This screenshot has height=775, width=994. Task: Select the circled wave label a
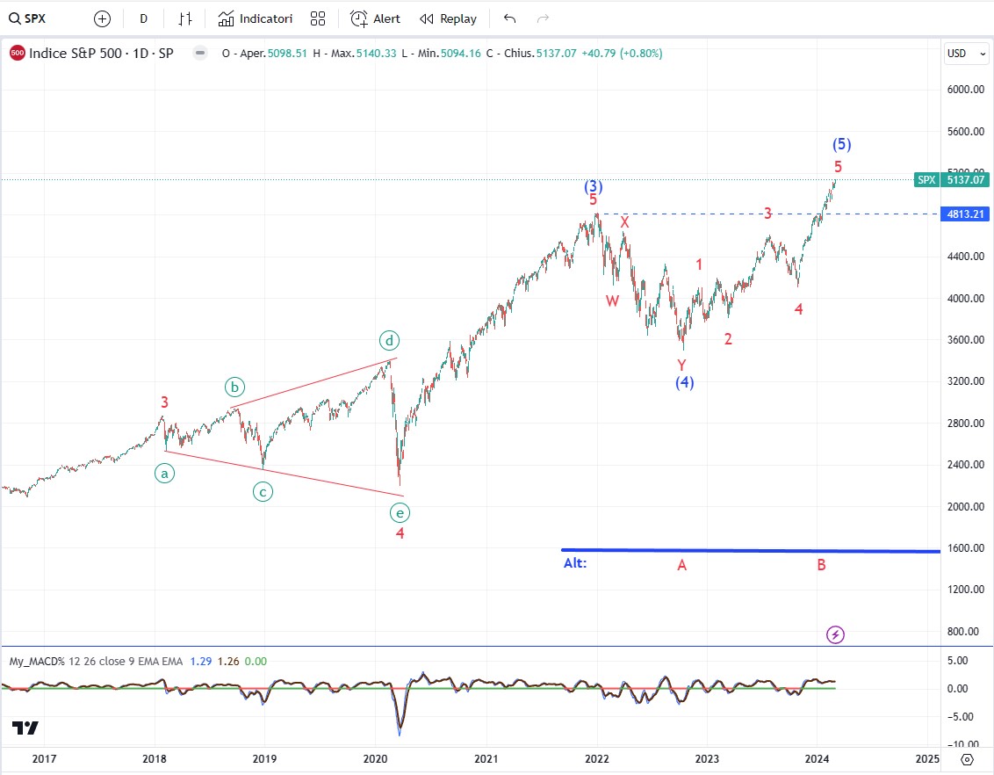[x=165, y=473]
